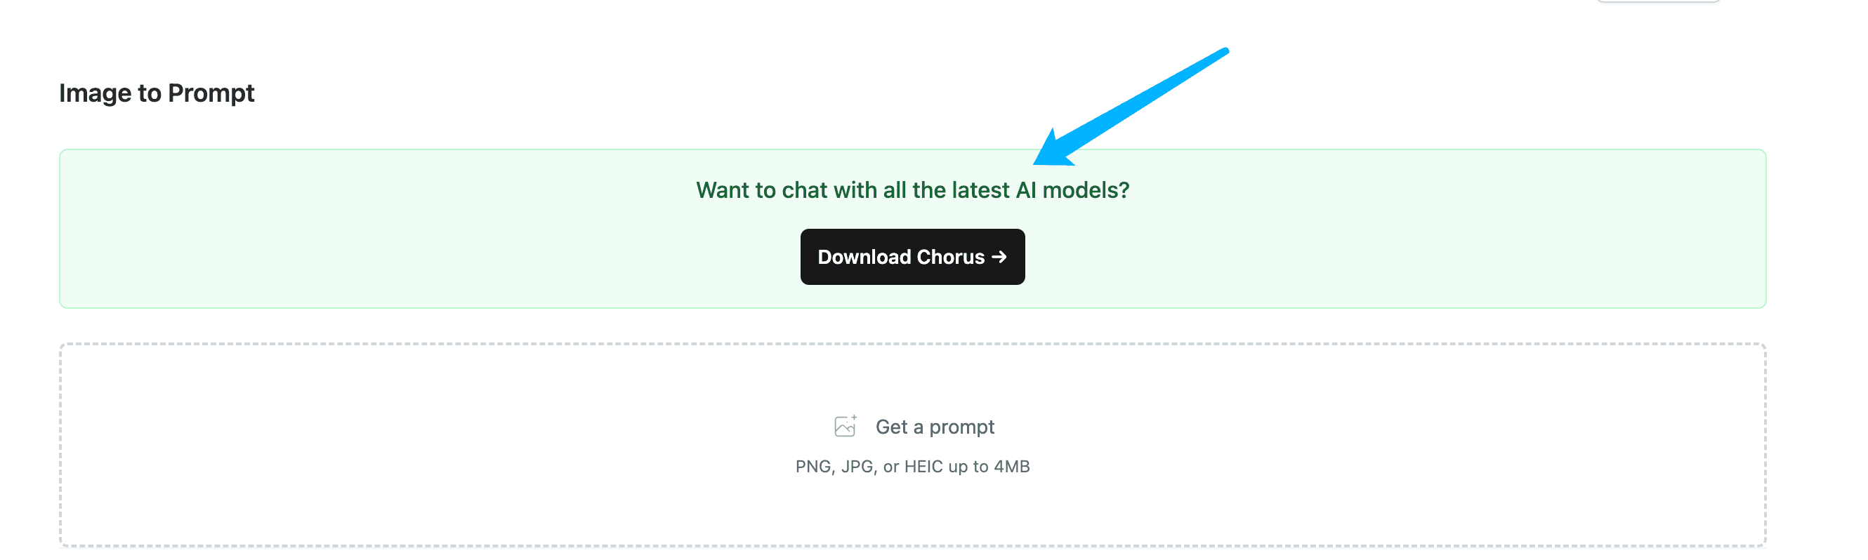Click the Want to chat banner headline
The image size is (1868, 560).
[x=912, y=189]
